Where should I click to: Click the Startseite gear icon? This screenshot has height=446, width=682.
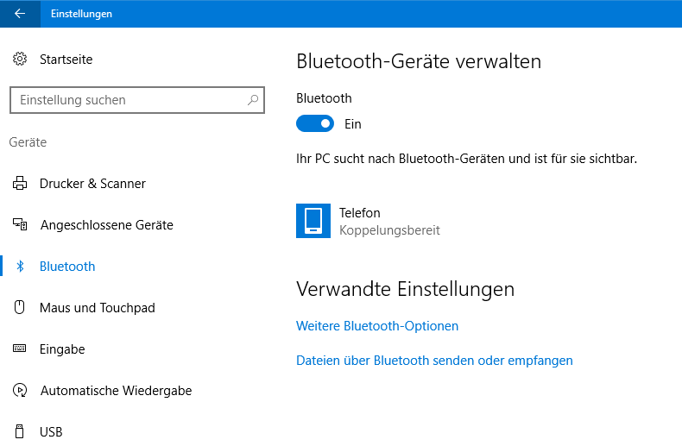click(x=20, y=60)
